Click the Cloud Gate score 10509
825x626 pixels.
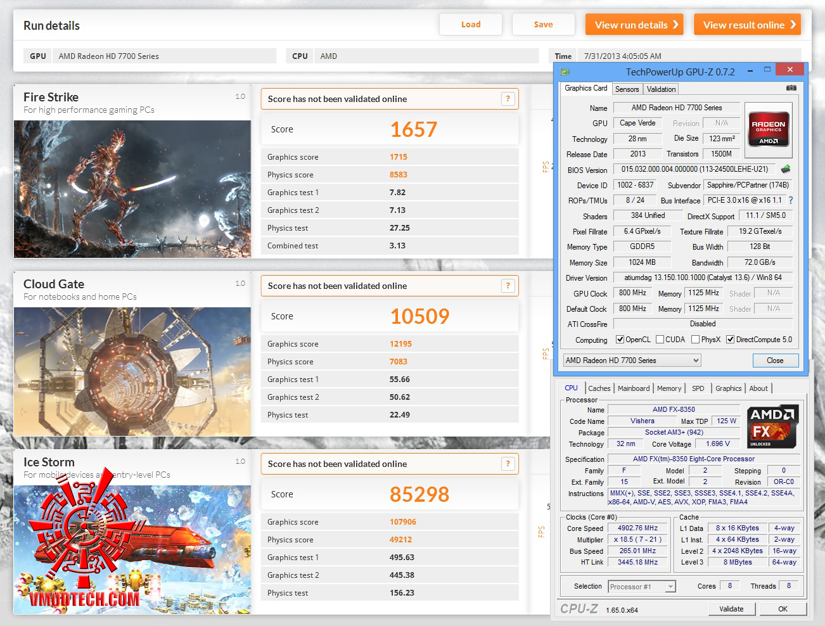(x=419, y=316)
